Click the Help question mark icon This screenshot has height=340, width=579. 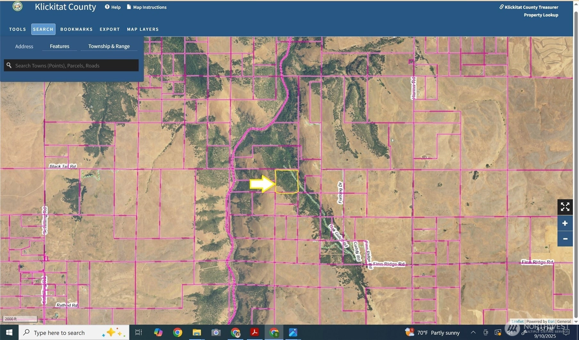coord(107,7)
